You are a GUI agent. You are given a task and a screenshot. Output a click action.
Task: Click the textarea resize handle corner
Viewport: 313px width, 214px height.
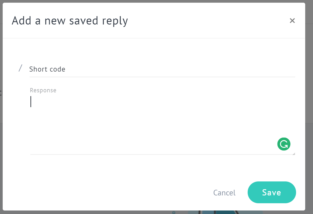294,154
